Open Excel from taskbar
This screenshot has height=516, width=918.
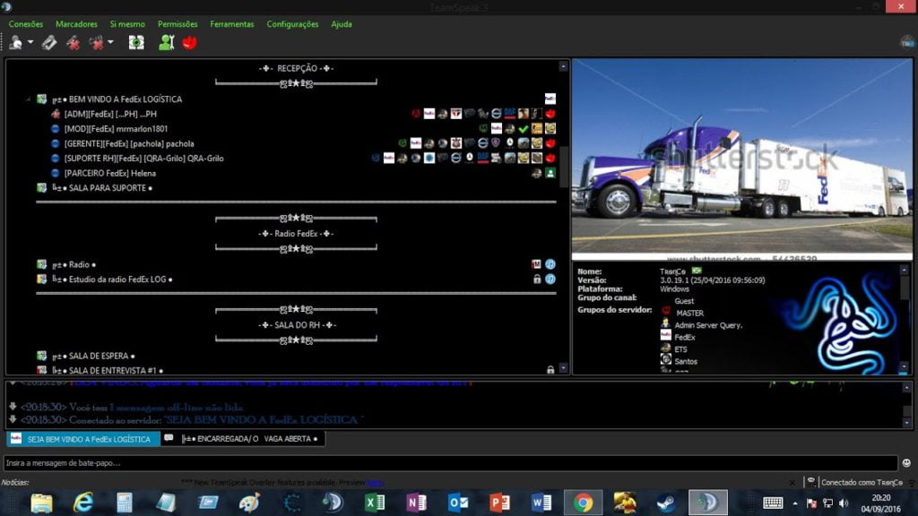tap(375, 503)
